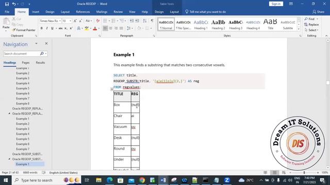Toggle Italic formatting
Screen dimensions: 330x185
click(x=47, y=28)
